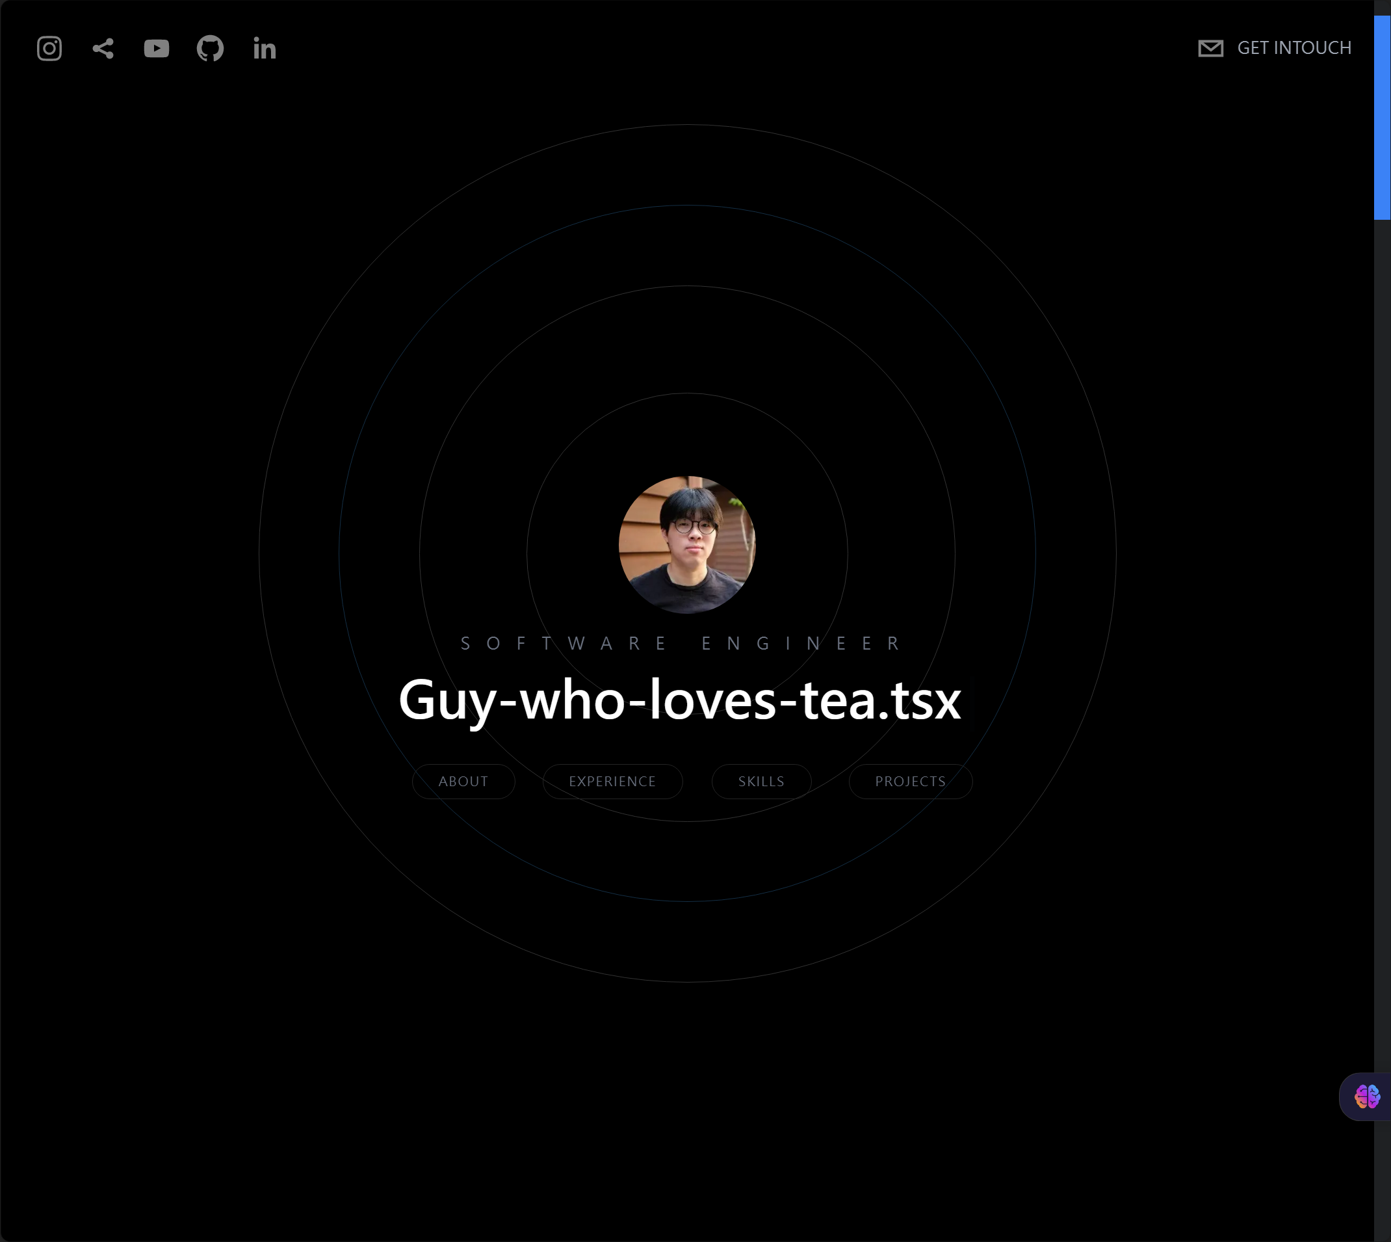The image size is (1391, 1242).
Task: Jump to the EXPERIENCE section
Action: tap(612, 782)
